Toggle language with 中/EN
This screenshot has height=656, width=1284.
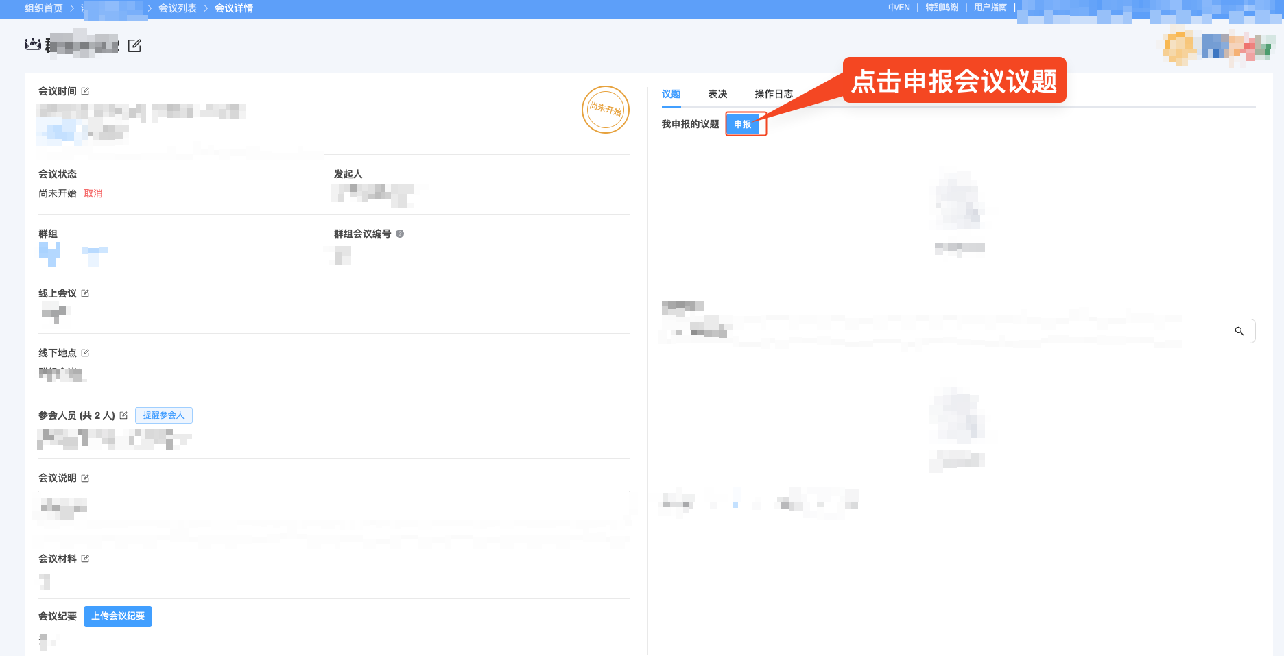tap(899, 8)
